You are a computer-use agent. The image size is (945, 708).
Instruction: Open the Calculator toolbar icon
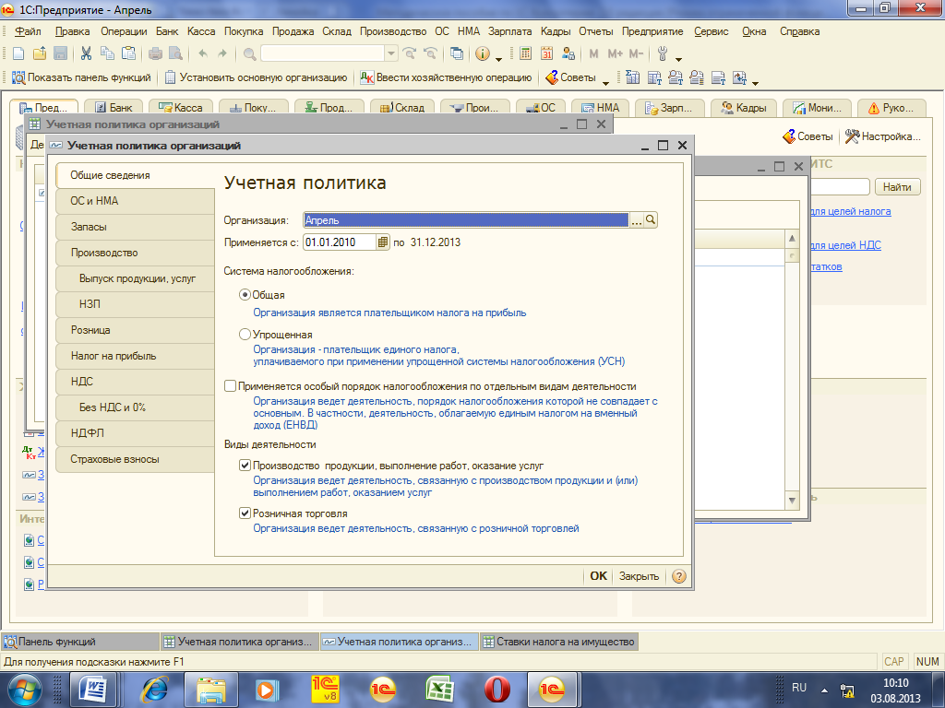525,53
